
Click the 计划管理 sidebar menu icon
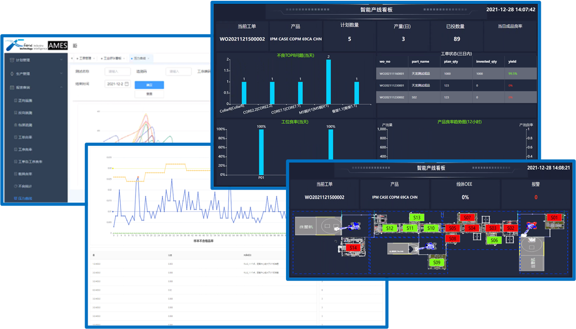(12, 60)
